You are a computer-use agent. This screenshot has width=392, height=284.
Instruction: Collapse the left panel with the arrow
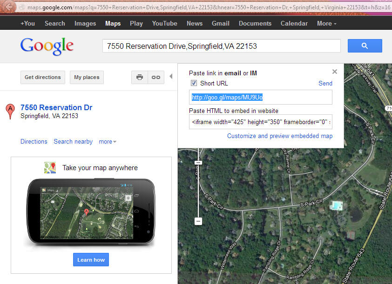(171, 76)
